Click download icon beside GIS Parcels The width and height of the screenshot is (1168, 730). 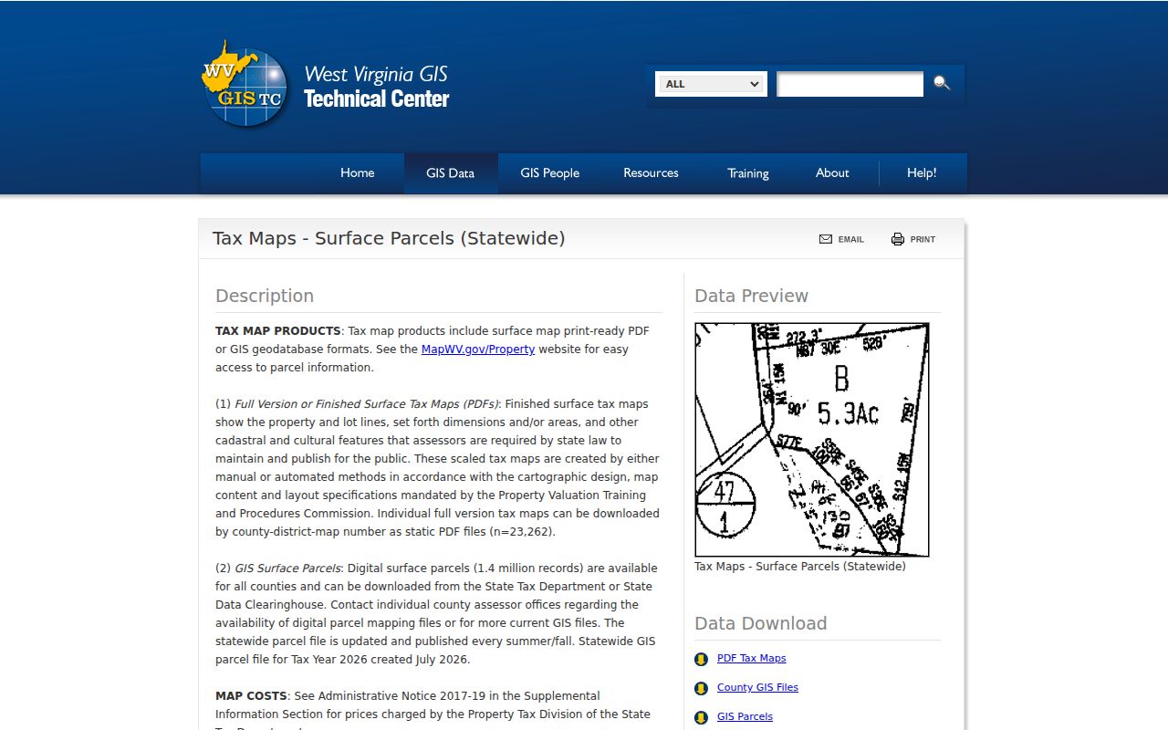pyautogui.click(x=701, y=717)
